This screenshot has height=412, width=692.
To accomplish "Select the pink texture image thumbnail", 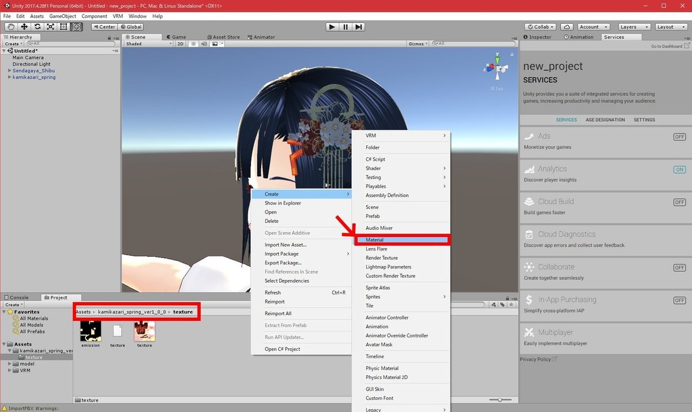I will 144,331.
